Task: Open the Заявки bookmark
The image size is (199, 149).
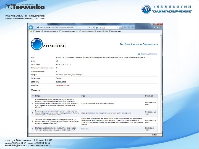Action: coord(98,31)
